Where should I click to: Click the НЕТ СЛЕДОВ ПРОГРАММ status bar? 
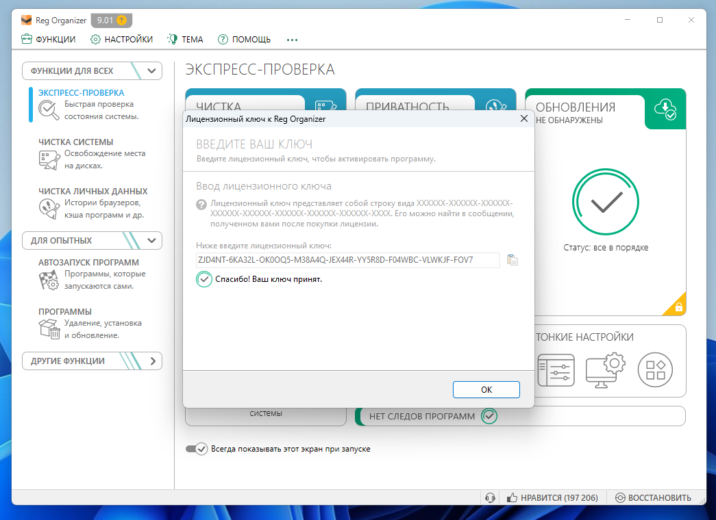pyautogui.click(x=520, y=416)
